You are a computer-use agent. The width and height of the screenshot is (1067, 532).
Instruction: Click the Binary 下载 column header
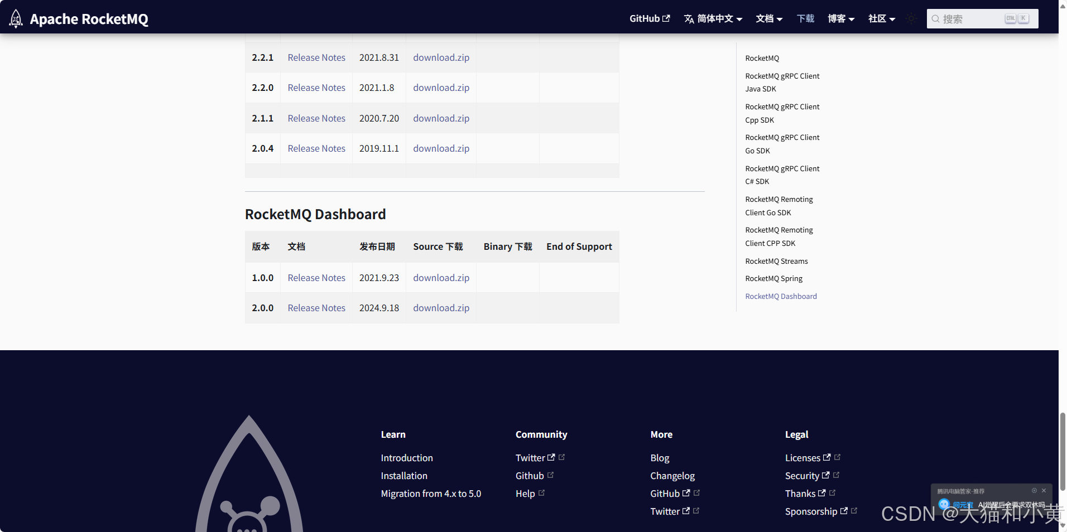(508, 246)
